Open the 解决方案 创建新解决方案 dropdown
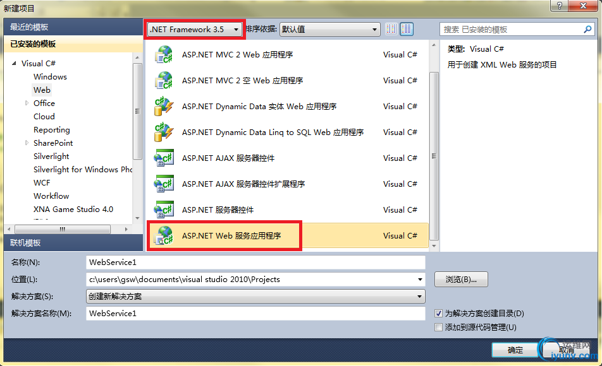Viewport: 602px width, 366px height. click(255, 296)
